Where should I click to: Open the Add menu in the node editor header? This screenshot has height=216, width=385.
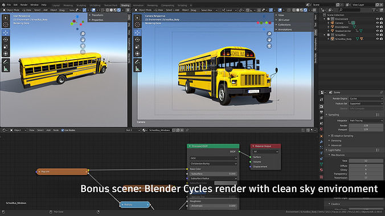point(48,130)
